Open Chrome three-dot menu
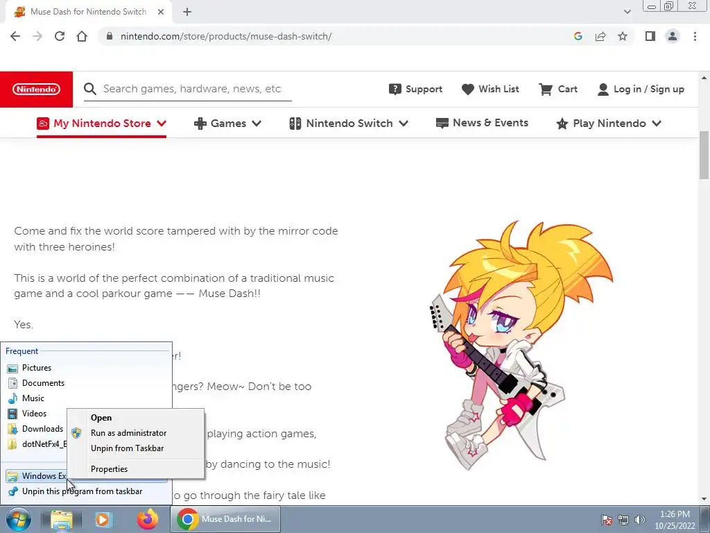This screenshot has width=710, height=533. (x=695, y=36)
